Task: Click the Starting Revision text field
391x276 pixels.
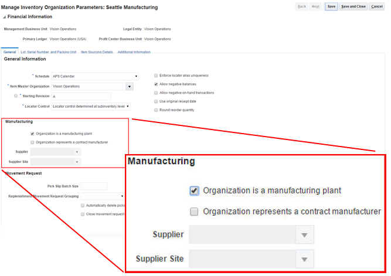Action: point(81,96)
